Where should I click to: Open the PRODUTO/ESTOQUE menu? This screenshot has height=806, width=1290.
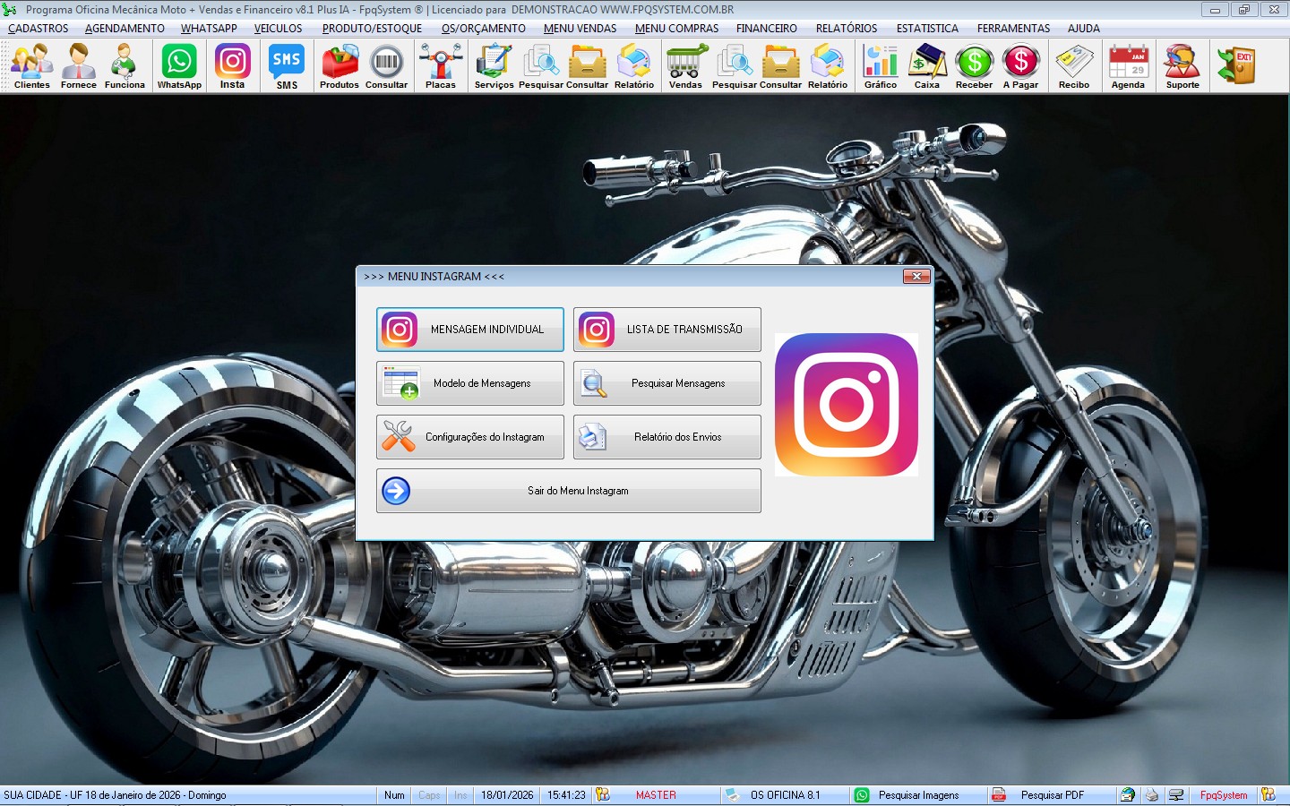(x=372, y=29)
